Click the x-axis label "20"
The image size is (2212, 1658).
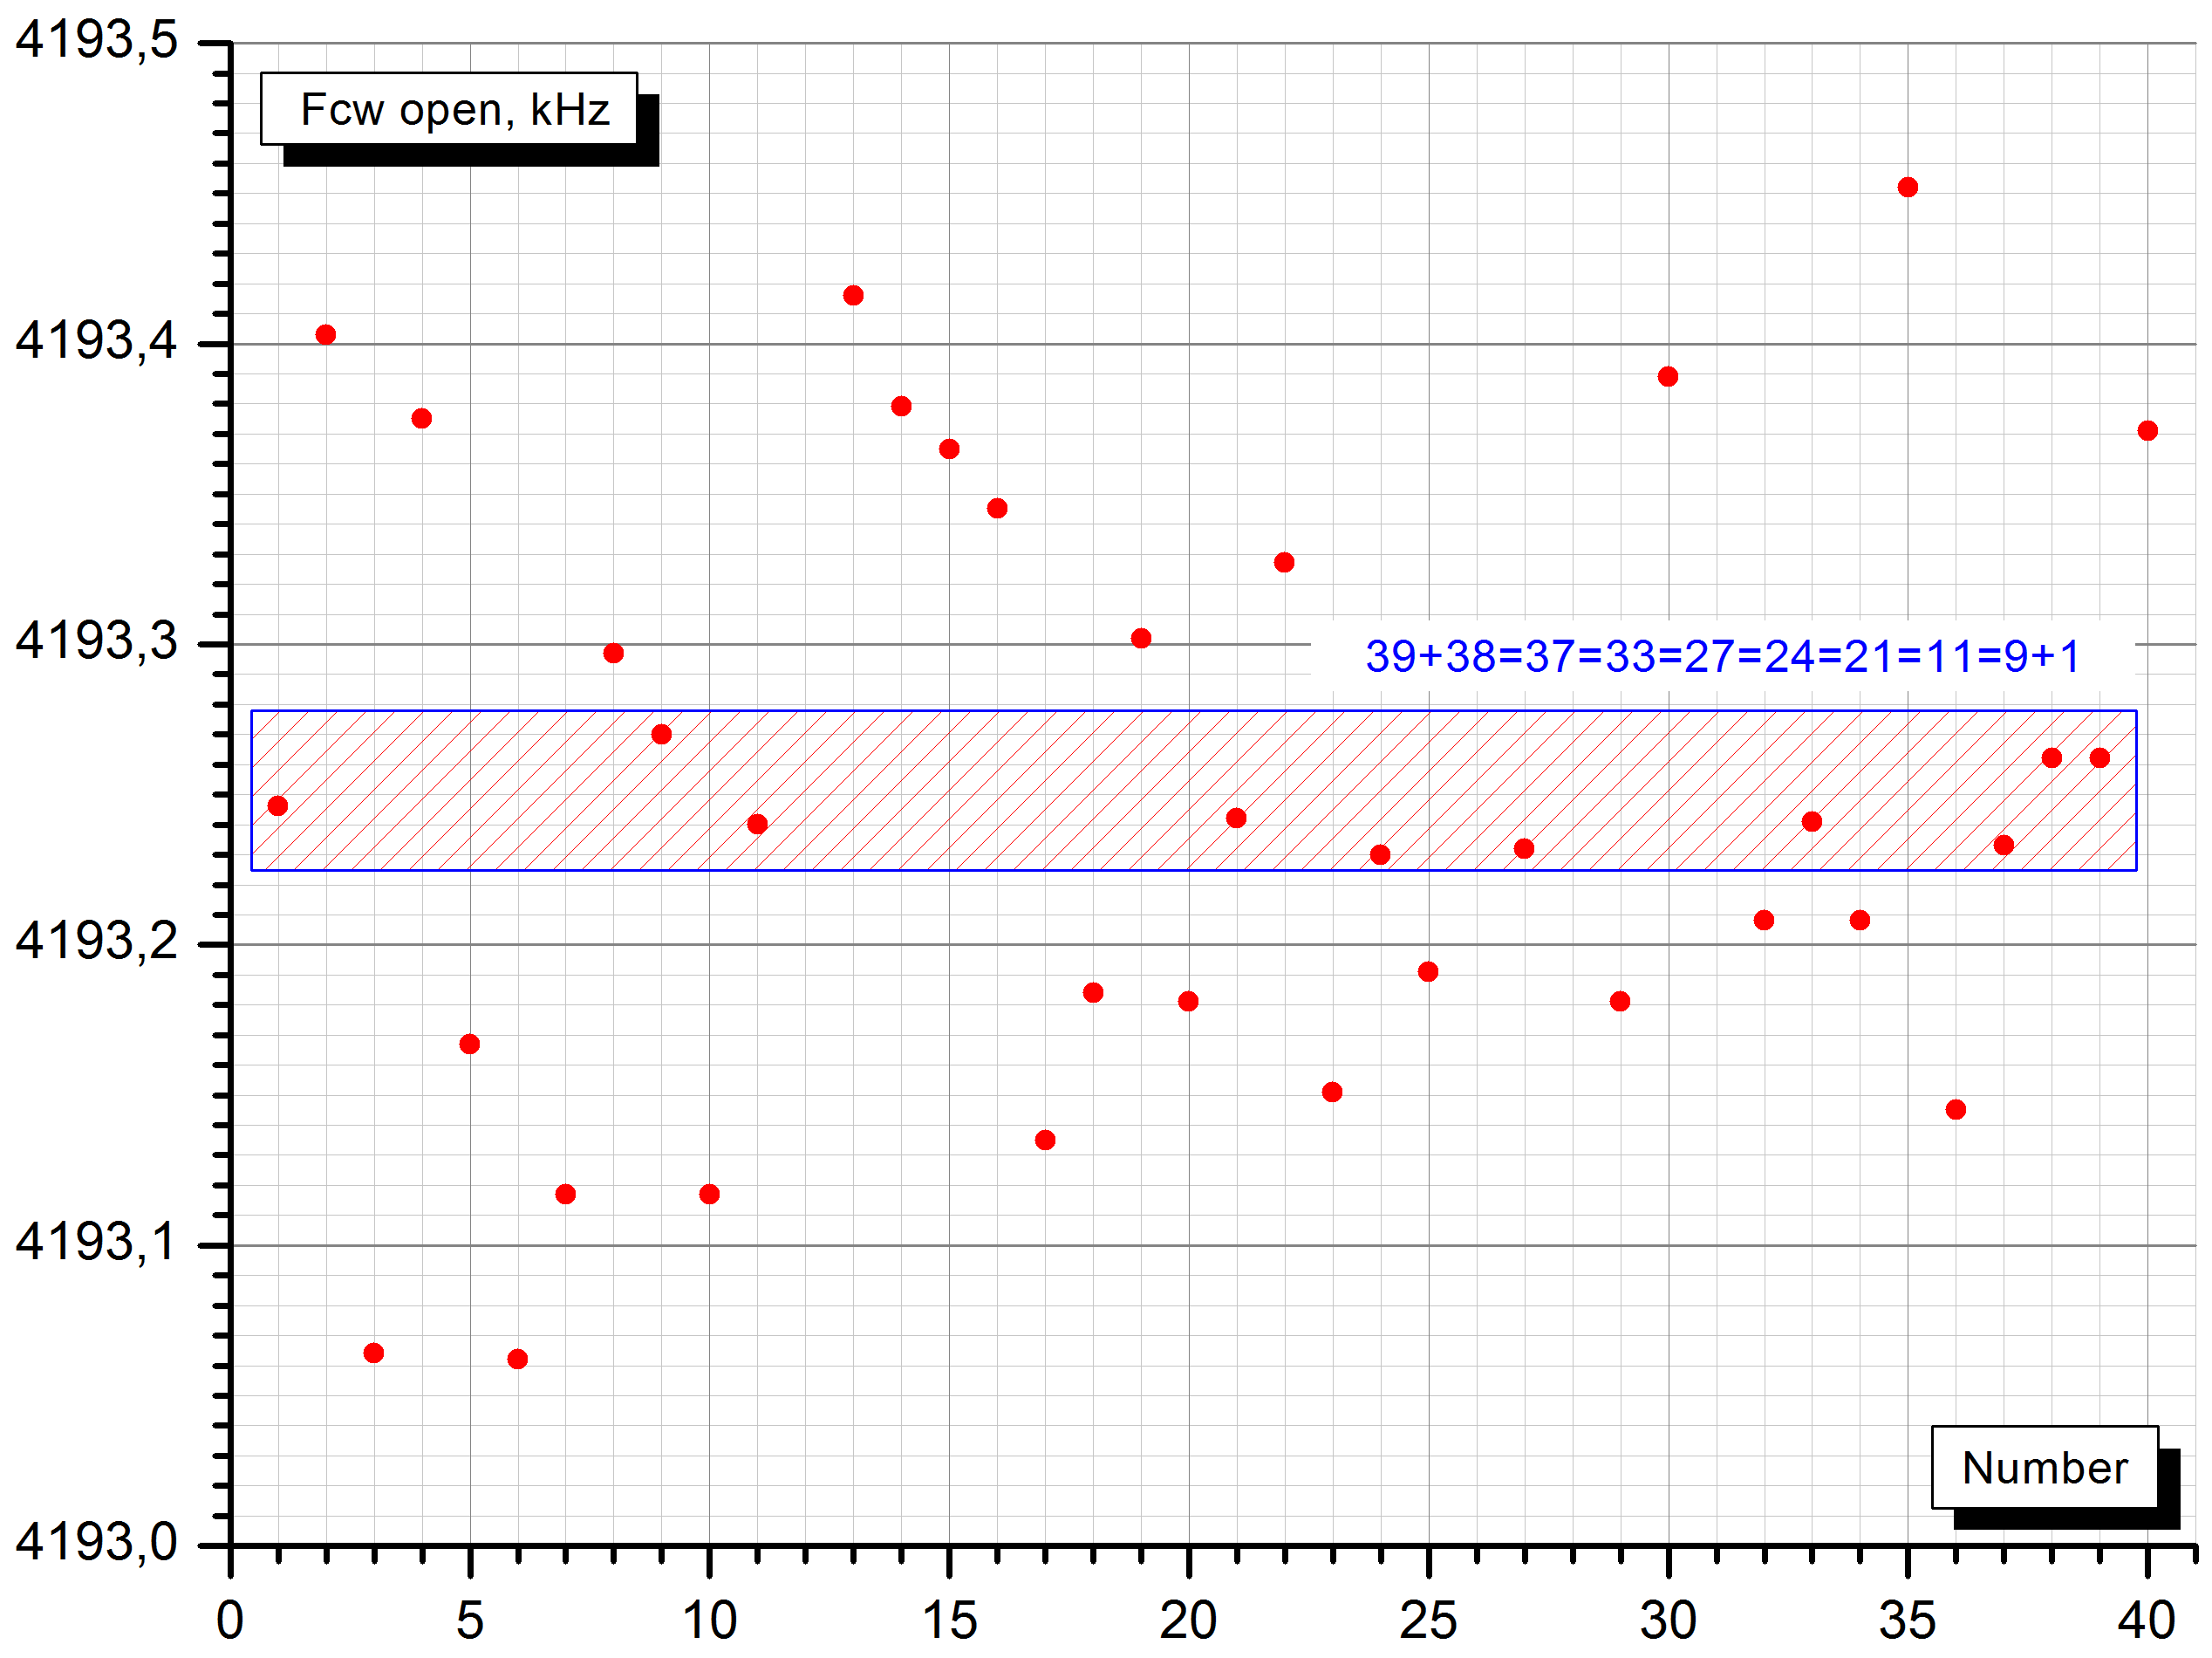click(x=1188, y=1620)
